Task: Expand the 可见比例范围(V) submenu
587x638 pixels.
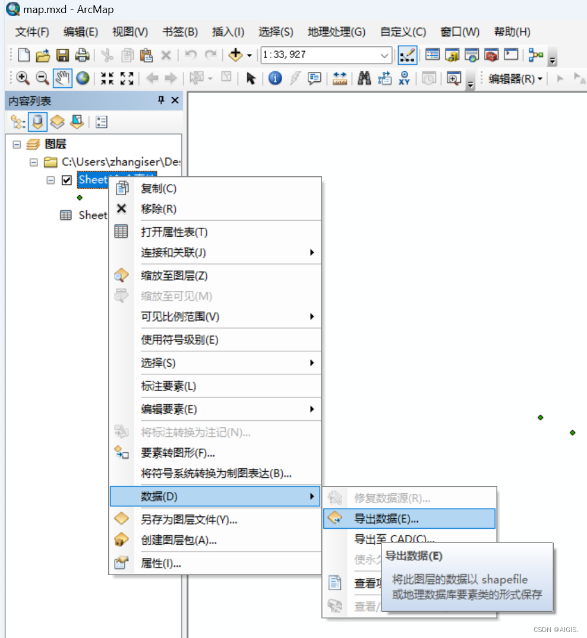Action: [312, 316]
